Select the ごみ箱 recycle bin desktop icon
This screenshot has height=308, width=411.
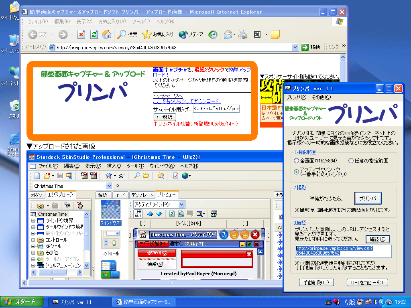[14, 109]
